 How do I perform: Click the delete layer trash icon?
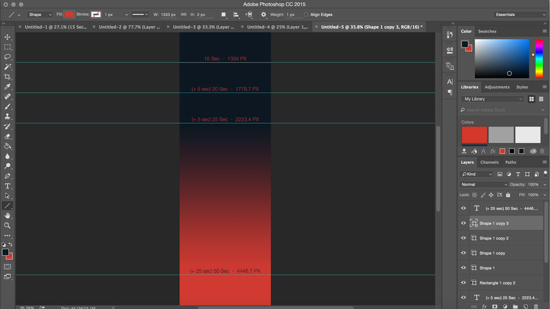(536, 306)
